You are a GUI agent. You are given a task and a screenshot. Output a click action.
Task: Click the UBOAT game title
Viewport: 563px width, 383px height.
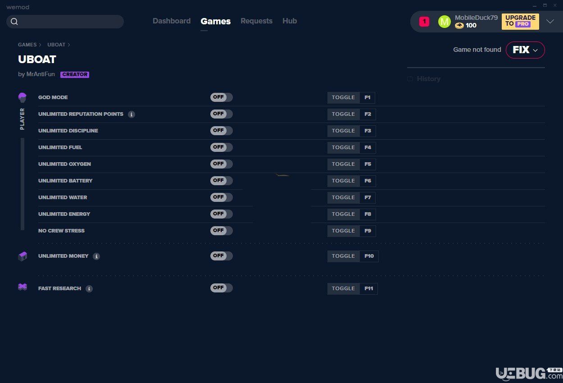37,59
